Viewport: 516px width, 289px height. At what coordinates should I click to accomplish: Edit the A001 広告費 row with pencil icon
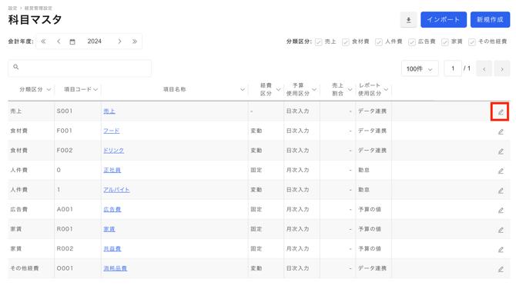click(501, 210)
